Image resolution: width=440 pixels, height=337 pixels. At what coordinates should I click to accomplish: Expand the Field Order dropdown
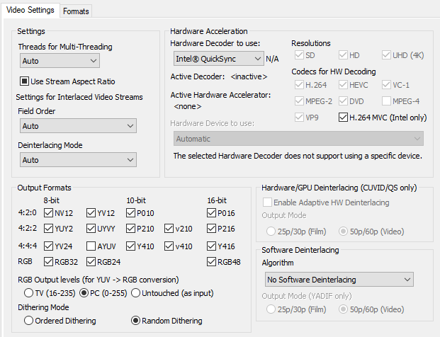(x=77, y=126)
